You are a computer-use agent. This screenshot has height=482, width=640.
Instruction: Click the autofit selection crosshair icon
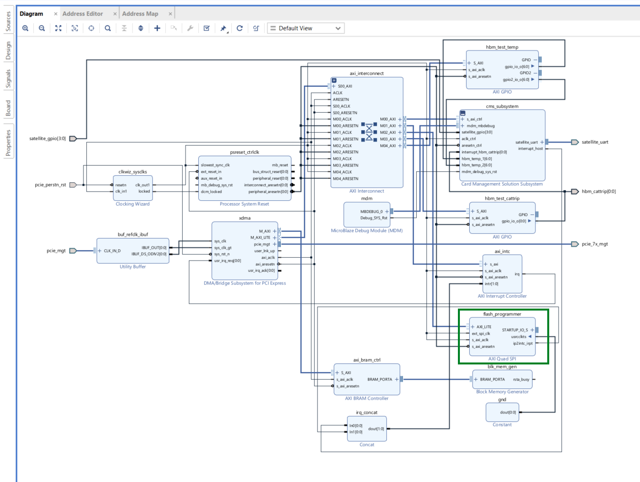coord(91,28)
